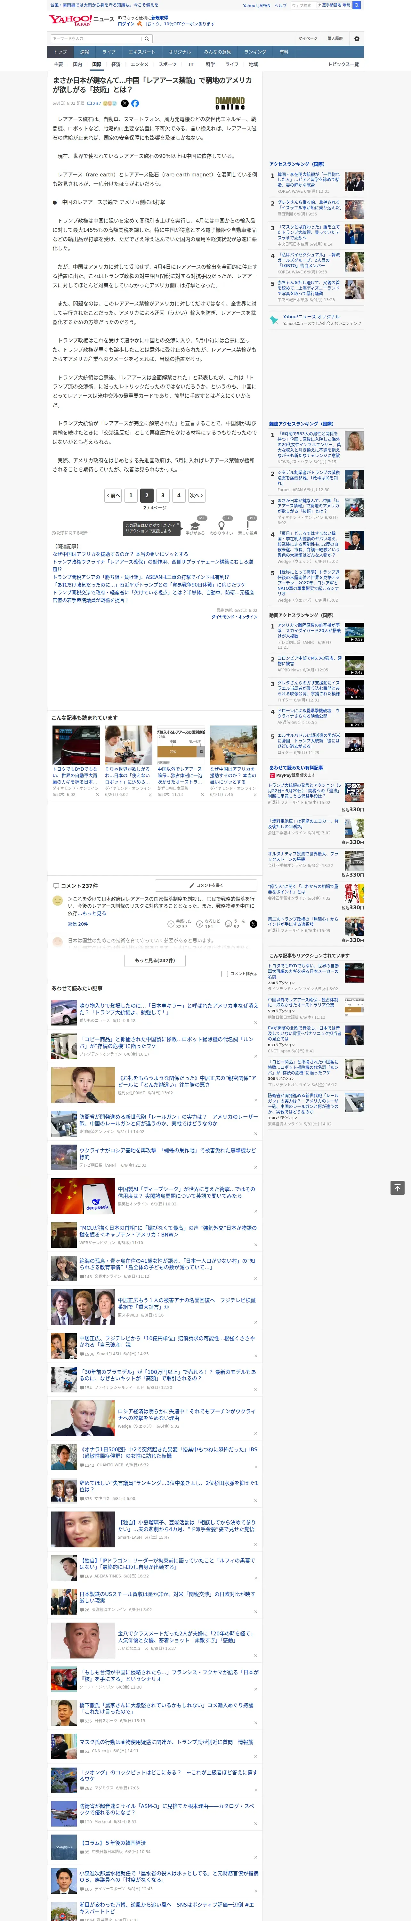411x1921 pixels.
Task: Open video ranking item コロンビア中部でM6.3の強震
Action: pos(310,661)
